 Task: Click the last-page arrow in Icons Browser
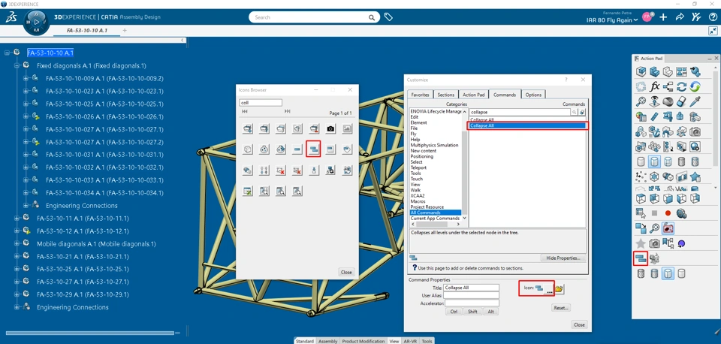coord(288,111)
